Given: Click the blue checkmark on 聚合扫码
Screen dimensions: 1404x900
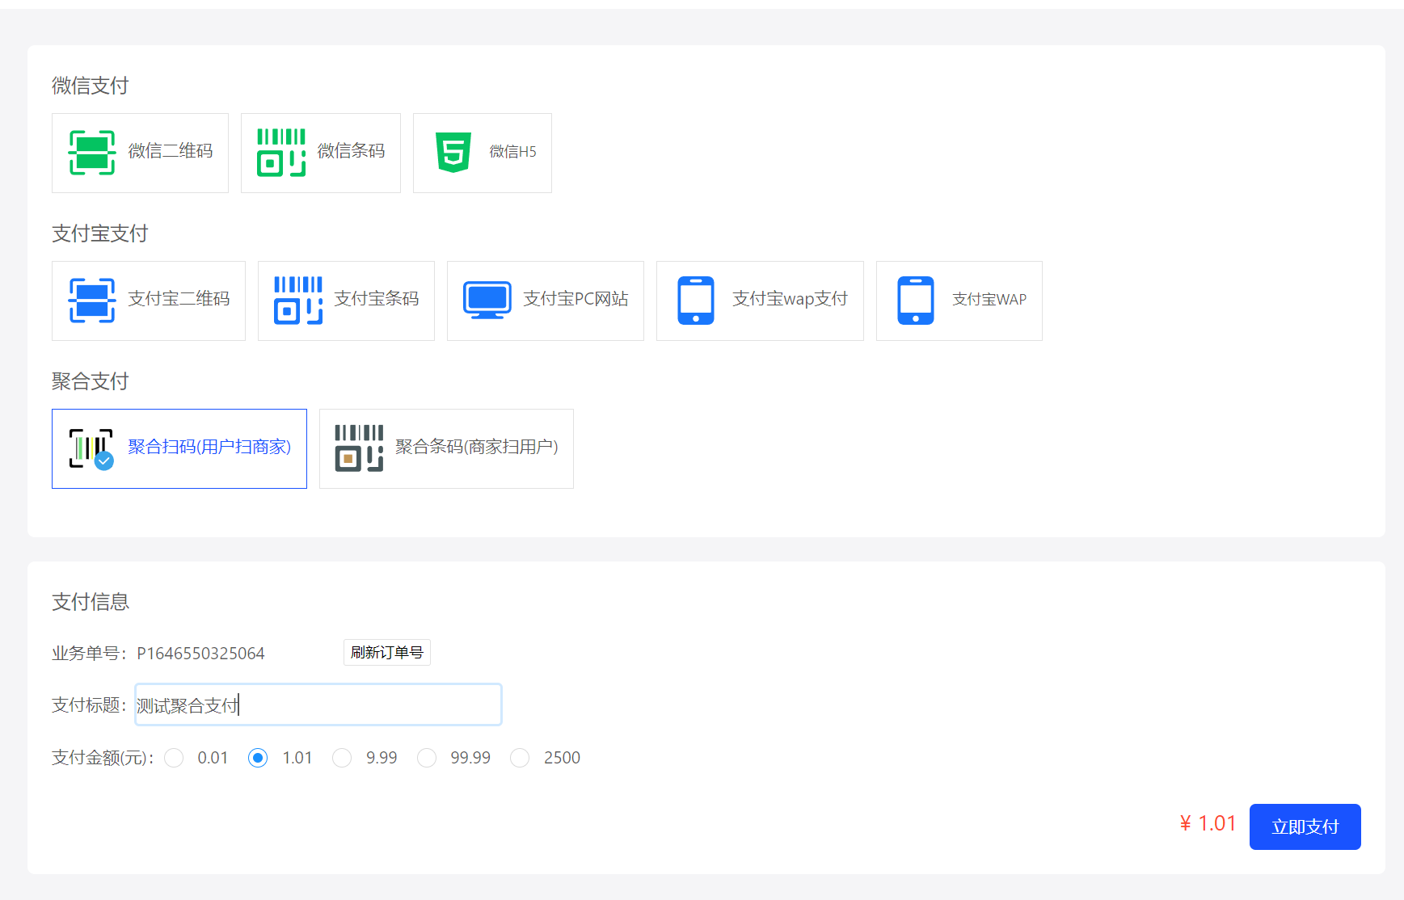Looking at the screenshot, I should tap(103, 462).
